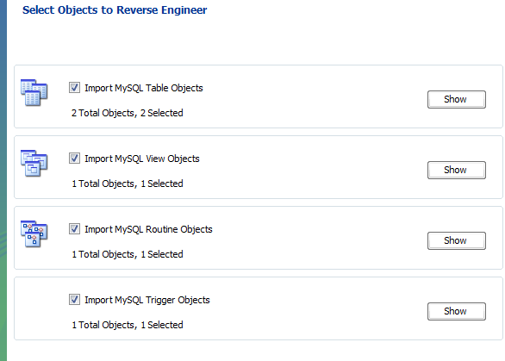Uncheck Import MySQL Table Objects checkbox
Viewport: 505px width, 361px height.
coord(74,88)
